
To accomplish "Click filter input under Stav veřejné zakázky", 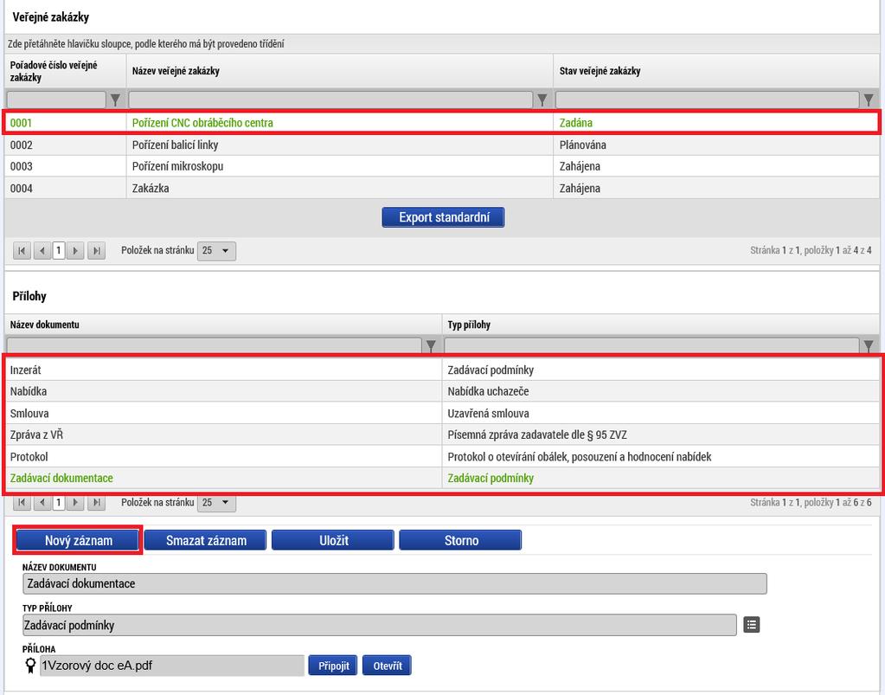I will [707, 100].
